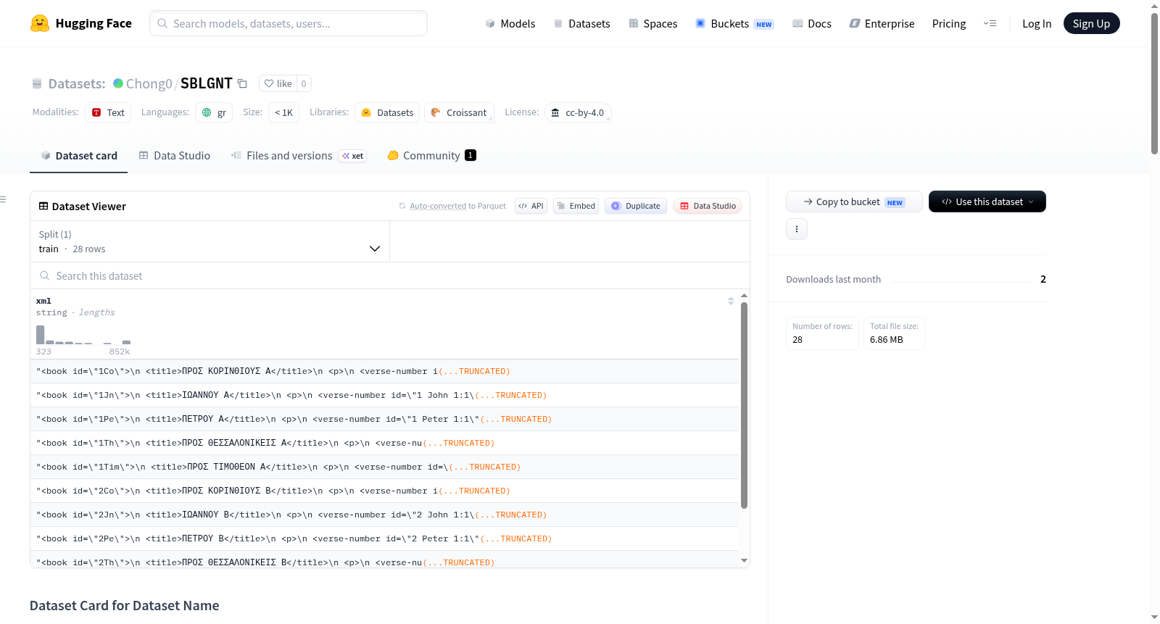1160x624 pixels.
Task: Focus the main search models field
Action: [289, 23]
